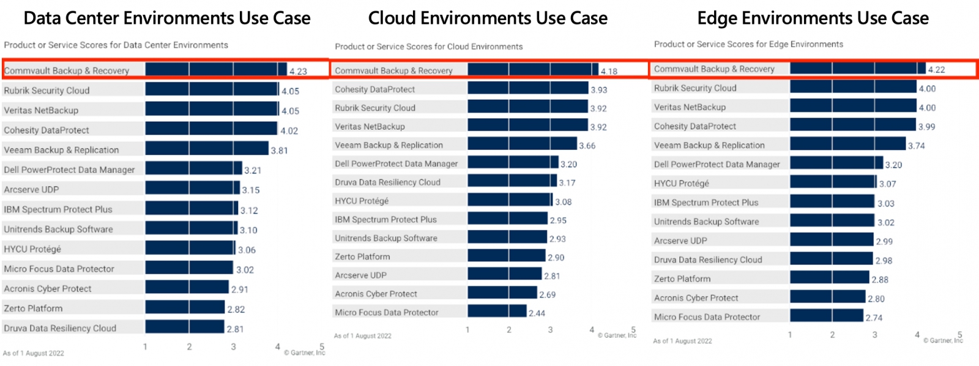Select "Druva Data Resiliency Cloud" in Data Center chart
Viewport: 979px width, 366px height.
[60, 329]
